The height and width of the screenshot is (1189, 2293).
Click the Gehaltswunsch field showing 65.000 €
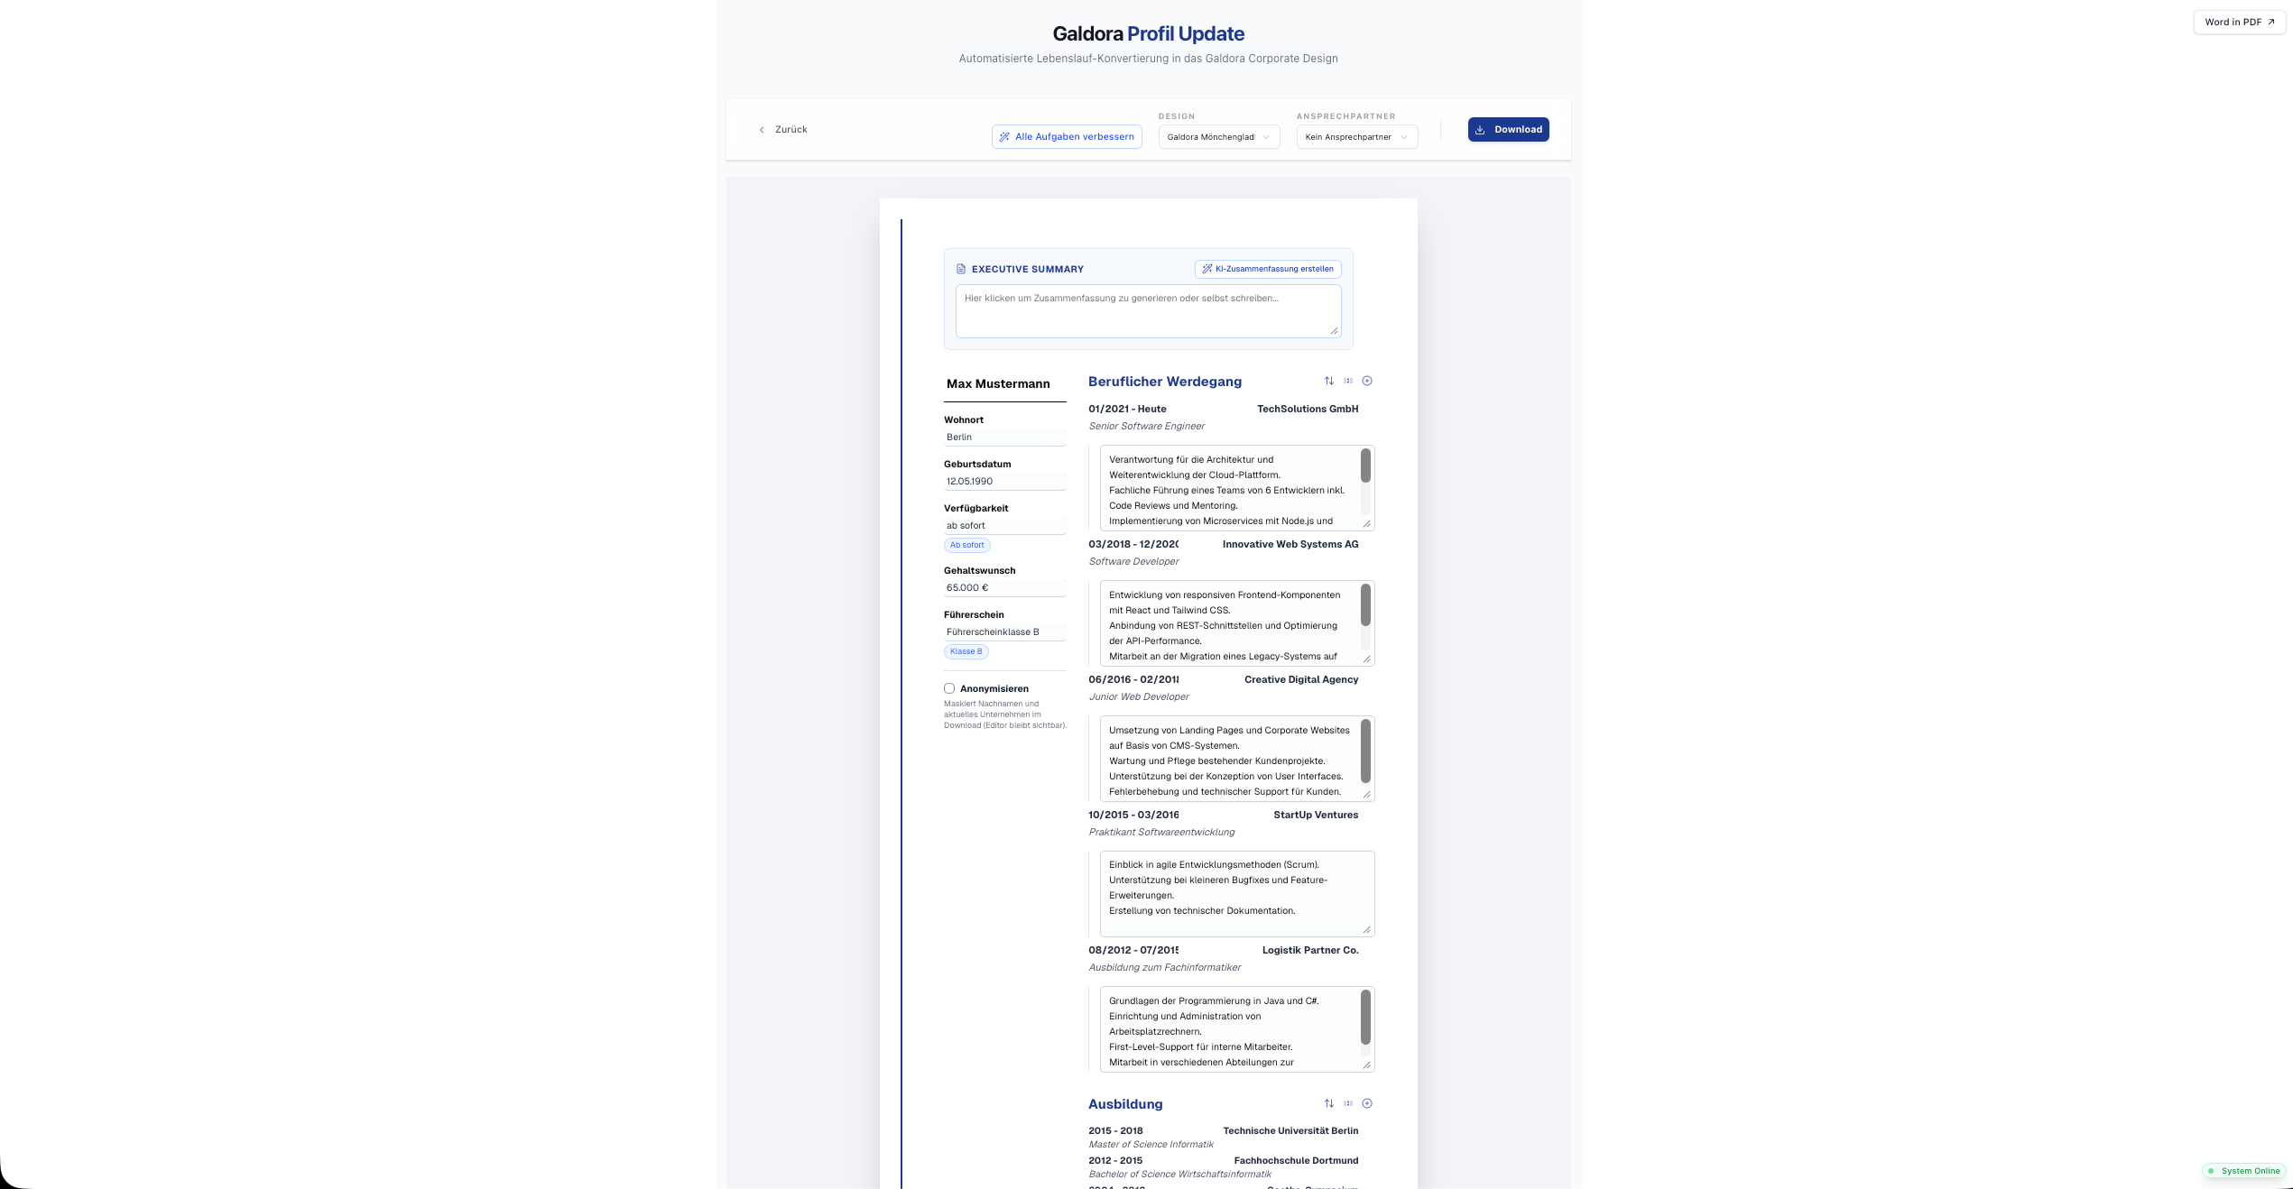tap(1003, 587)
